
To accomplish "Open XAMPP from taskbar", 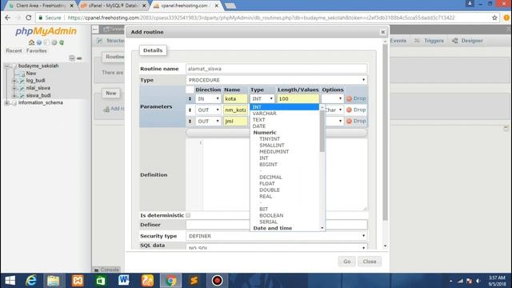I will point(78,281).
